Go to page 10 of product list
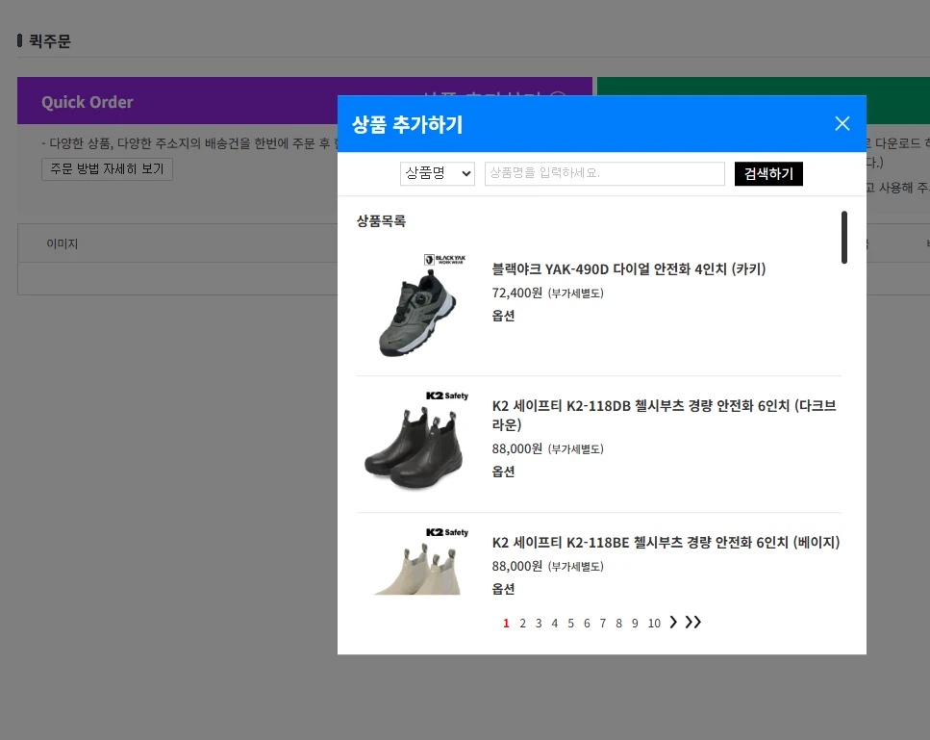The width and height of the screenshot is (930, 740). coord(654,624)
